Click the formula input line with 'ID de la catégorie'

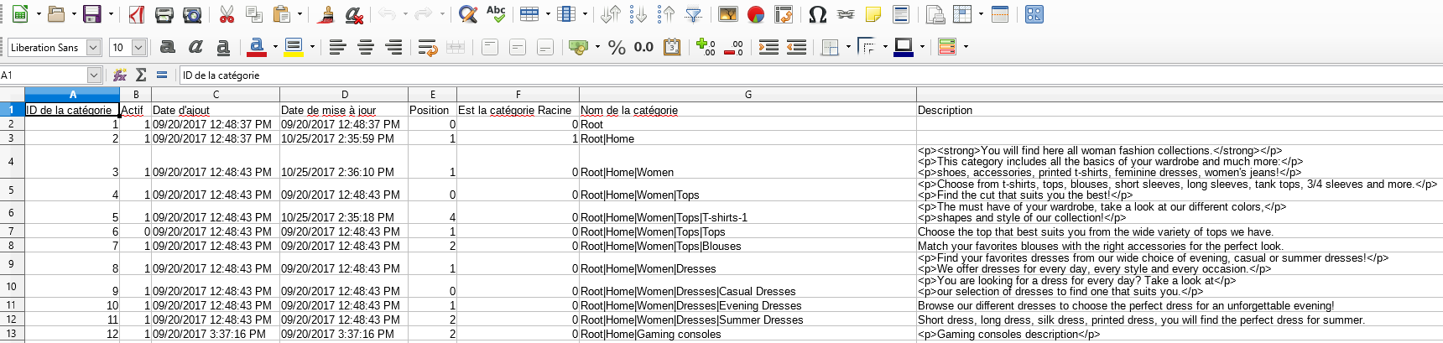point(755,75)
